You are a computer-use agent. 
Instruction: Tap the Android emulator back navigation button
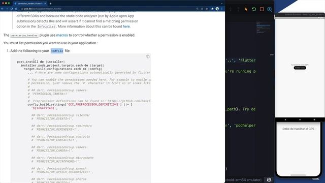pos(285,119)
